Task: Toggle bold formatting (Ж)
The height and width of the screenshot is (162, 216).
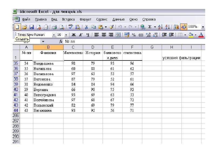Action: 73,35
